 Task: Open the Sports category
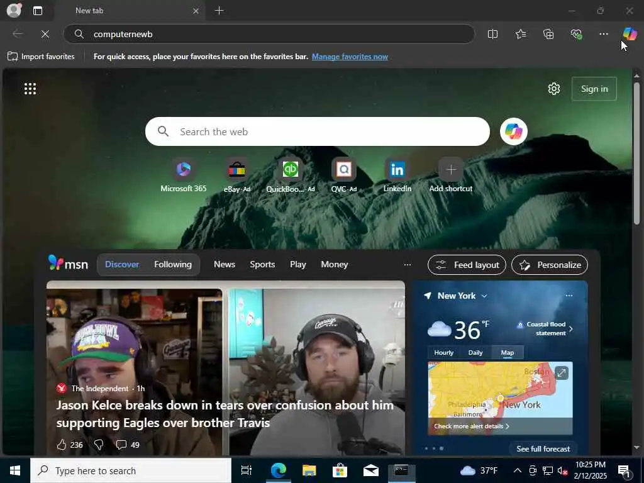[x=262, y=265]
